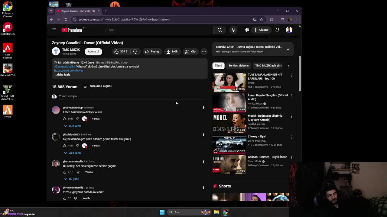The width and height of the screenshot is (387, 217).
Task: Dislike the Duvar video
Action: click(135, 52)
